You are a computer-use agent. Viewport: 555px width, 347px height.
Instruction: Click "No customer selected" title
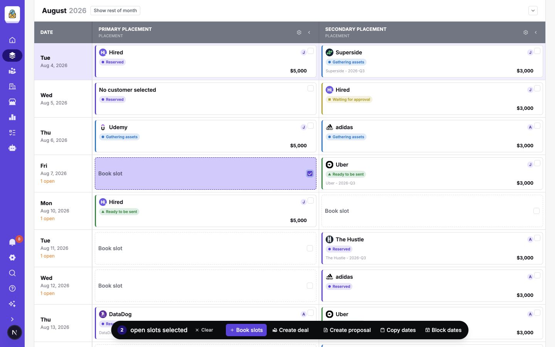128,90
